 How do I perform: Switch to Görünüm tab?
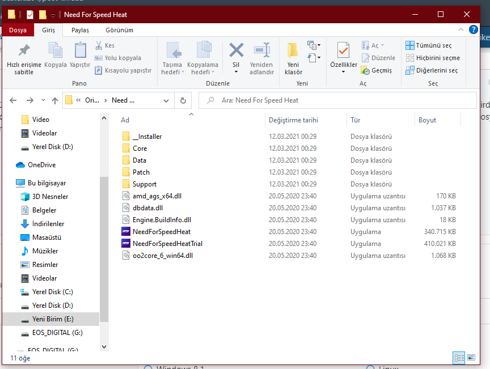[119, 30]
